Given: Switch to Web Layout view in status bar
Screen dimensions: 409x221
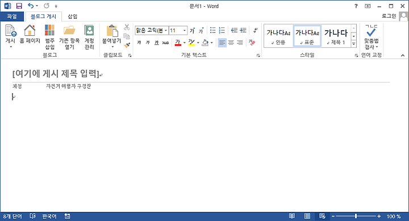Looking at the screenshot, I should click(x=322, y=216).
